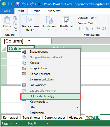Choose Byt namn på kolumn
The height and width of the screenshot is (127, 110).
coord(51,79)
